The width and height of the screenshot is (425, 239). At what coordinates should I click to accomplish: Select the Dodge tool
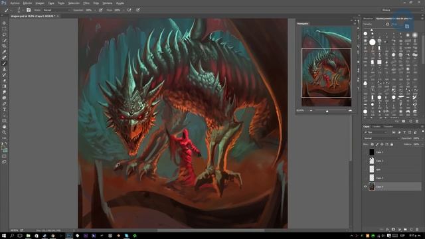(x=4, y=98)
